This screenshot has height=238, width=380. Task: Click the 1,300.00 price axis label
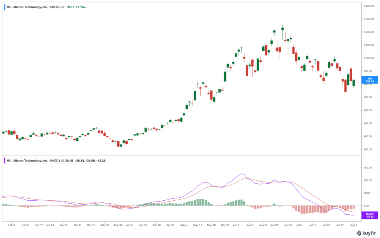pyautogui.click(x=369, y=19)
